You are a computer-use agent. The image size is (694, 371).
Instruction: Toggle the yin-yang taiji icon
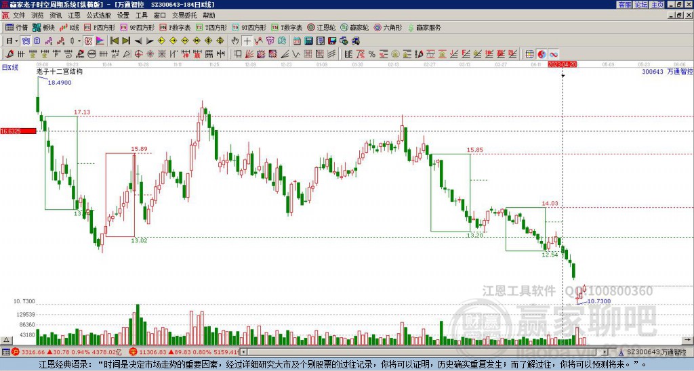(542, 54)
